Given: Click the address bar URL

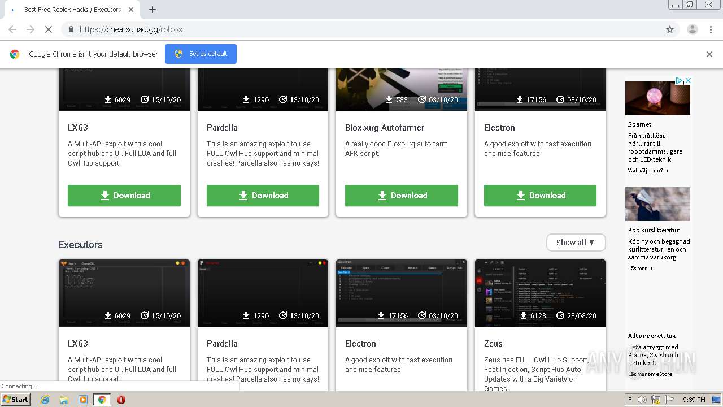Looking at the screenshot, I should click(131, 29).
